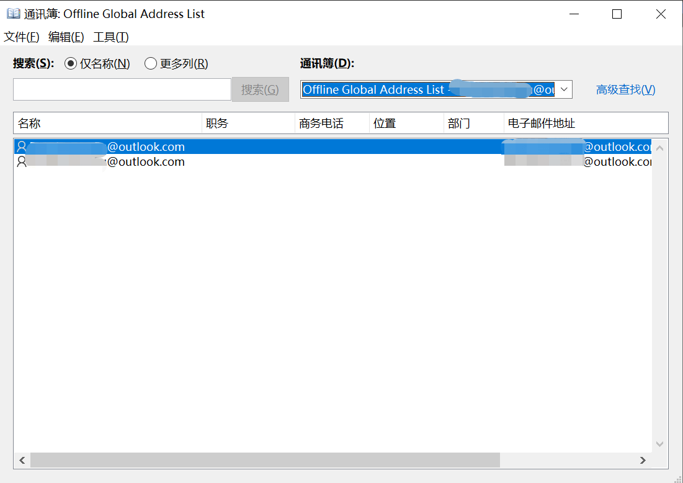The image size is (683, 483).
Task: Click the address book icon in title bar
Action: [x=14, y=14]
